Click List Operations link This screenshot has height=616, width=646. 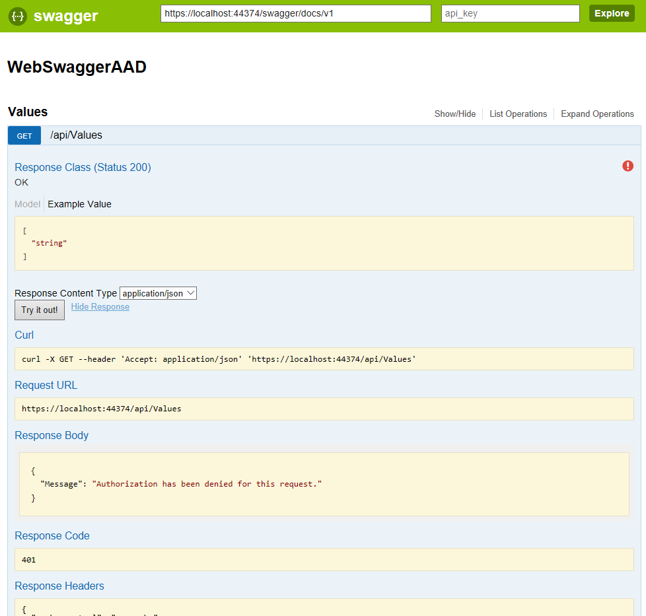point(518,114)
